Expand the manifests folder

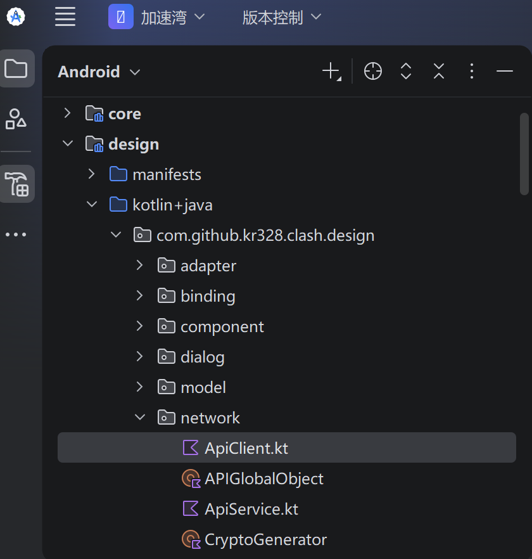(92, 174)
